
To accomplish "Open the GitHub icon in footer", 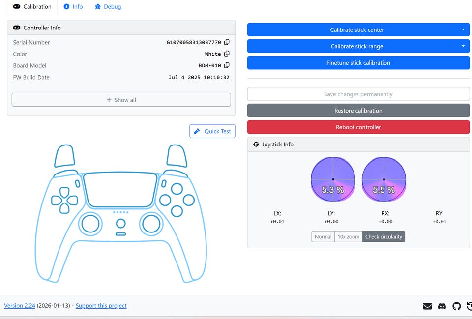I will [456, 306].
